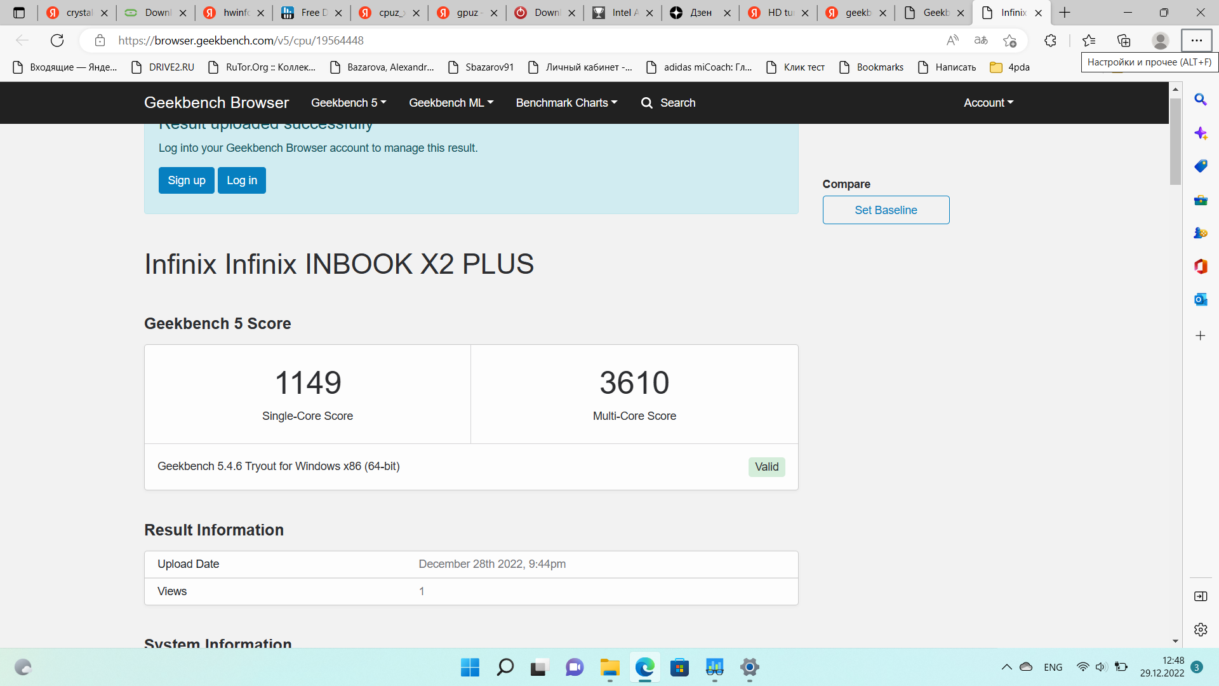Click the Log in button
Viewport: 1219px width, 686px height.
[x=242, y=180]
